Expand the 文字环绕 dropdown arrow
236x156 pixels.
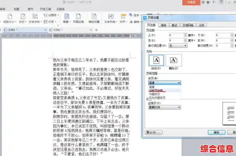pos(116,22)
